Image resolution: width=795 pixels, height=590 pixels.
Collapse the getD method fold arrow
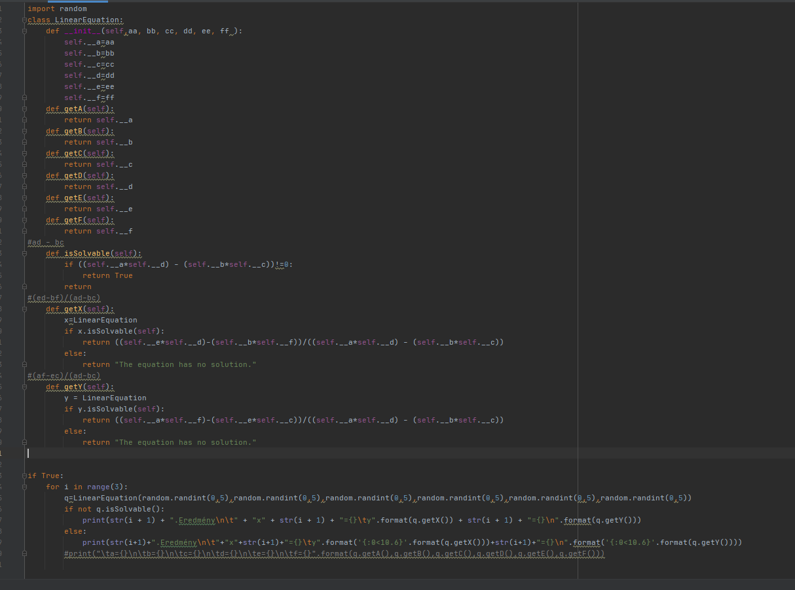(x=24, y=175)
